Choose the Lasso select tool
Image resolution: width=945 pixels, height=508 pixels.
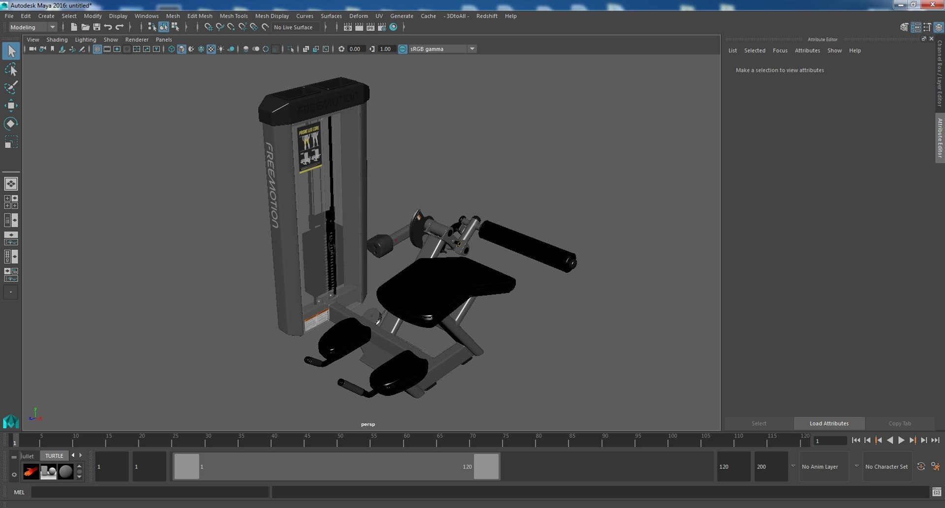11,69
